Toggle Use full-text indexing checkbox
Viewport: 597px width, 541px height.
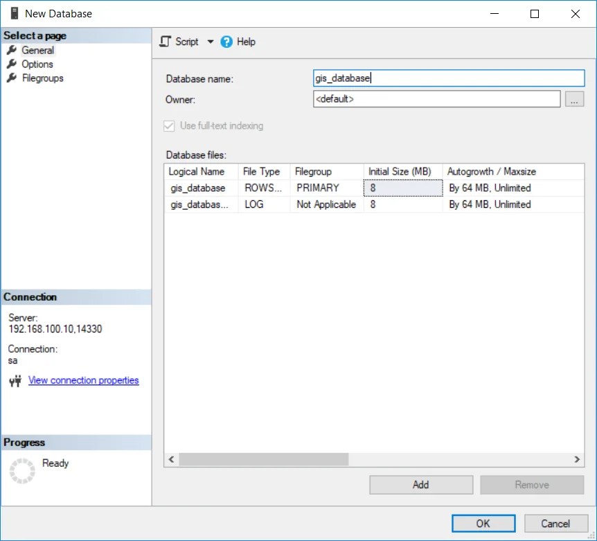point(169,125)
